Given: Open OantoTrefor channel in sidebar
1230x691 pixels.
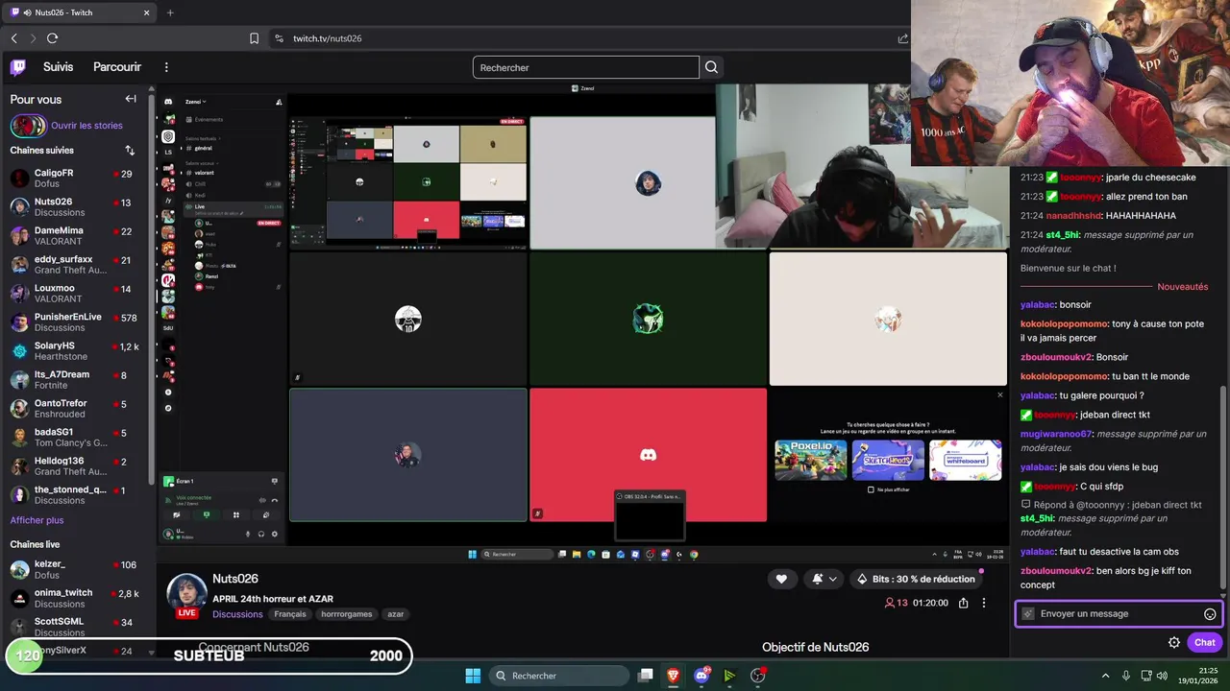Looking at the screenshot, I should [75, 409].
